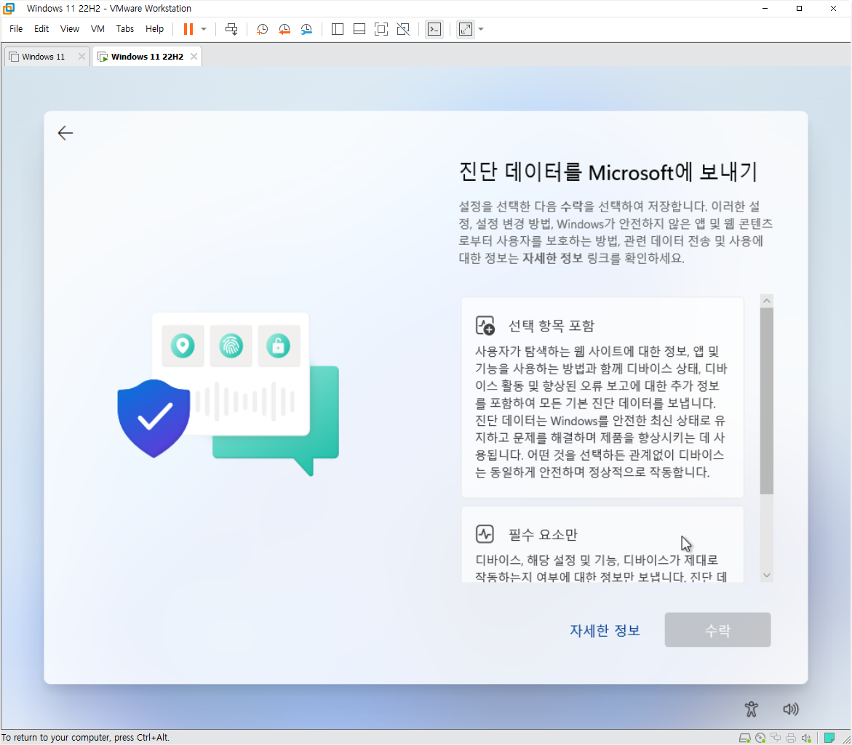
Task: Open the Edit menu
Action: [41, 29]
